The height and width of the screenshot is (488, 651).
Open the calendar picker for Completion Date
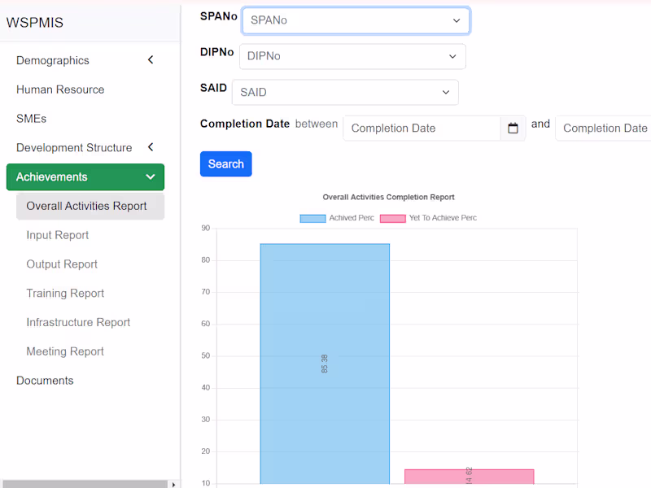tap(513, 128)
